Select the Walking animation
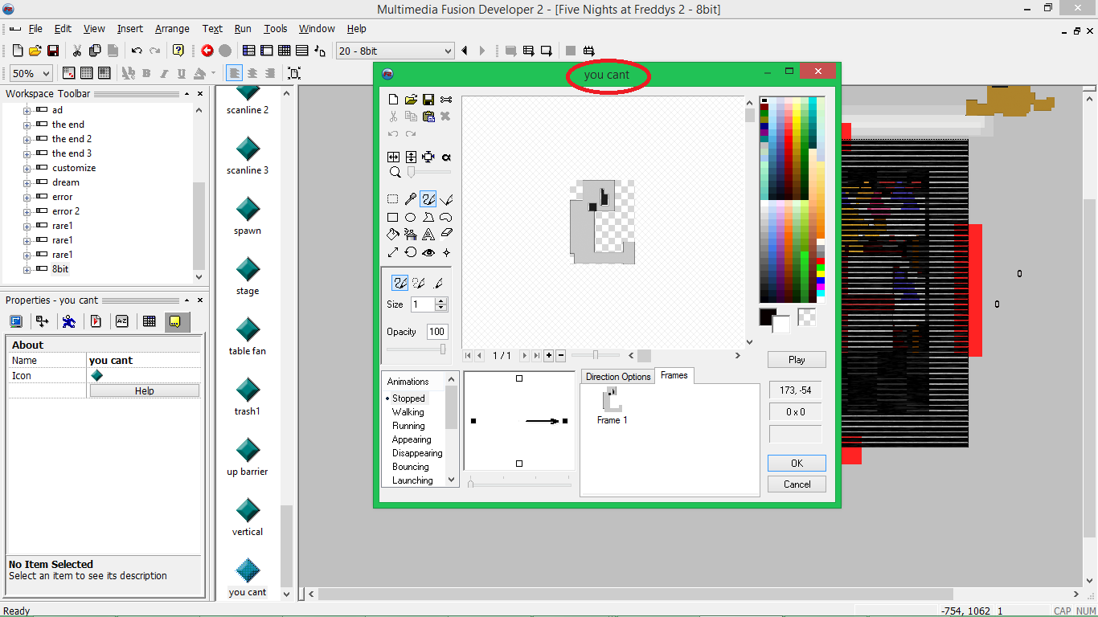The image size is (1098, 617). pos(408,412)
